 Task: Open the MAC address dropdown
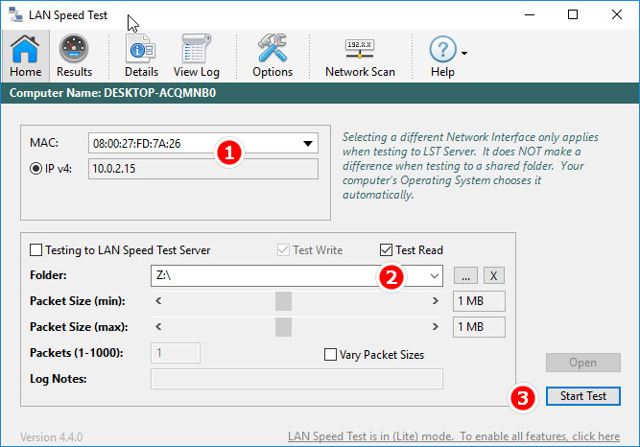pyautogui.click(x=308, y=143)
